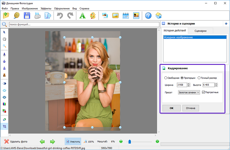230x150 pixels.
Task: Open the Эффекты menu
Action: 46,9
